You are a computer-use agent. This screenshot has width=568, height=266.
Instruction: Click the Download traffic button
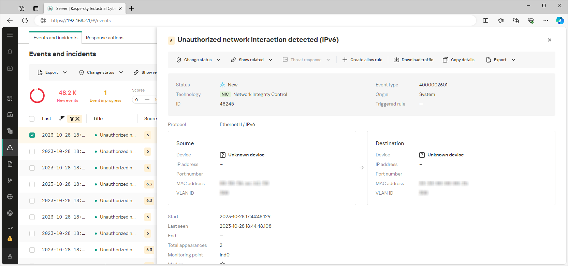point(413,60)
